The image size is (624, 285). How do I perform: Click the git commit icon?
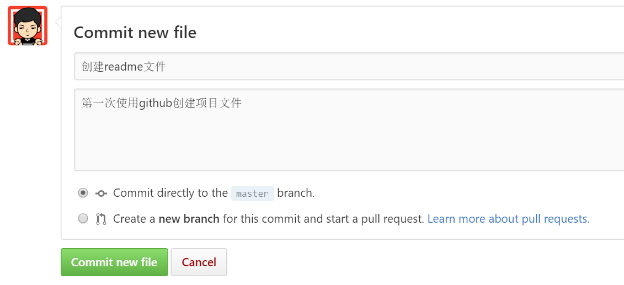coord(101,193)
